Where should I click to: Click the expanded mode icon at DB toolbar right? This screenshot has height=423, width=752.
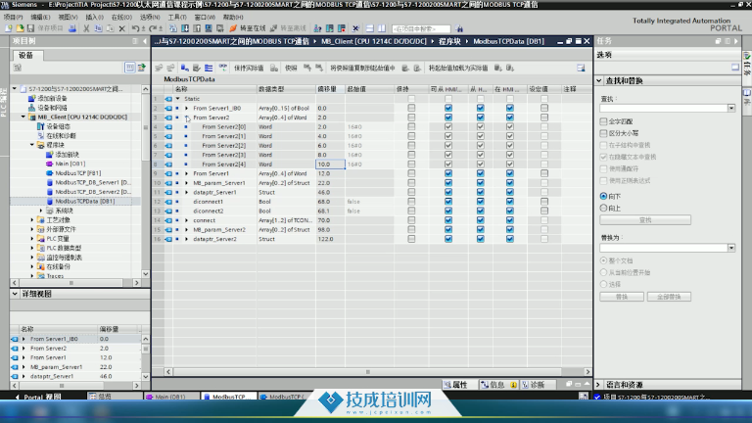tap(581, 69)
